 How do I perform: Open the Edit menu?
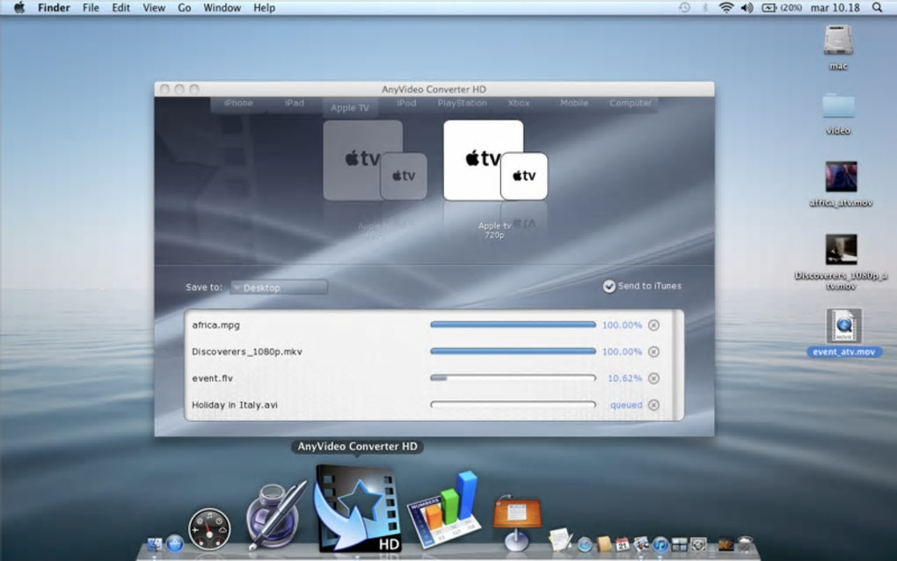click(x=120, y=7)
